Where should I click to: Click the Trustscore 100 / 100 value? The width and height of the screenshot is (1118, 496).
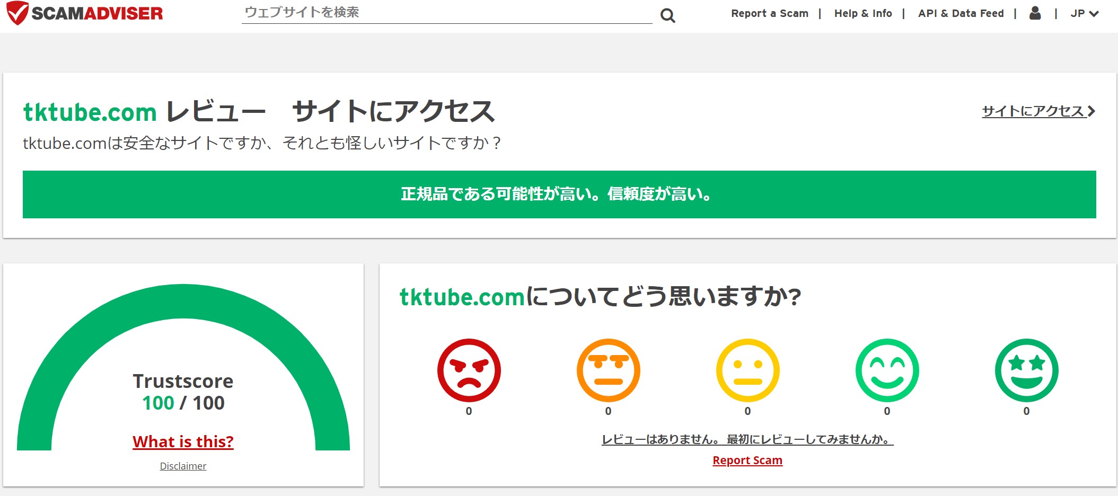click(183, 403)
